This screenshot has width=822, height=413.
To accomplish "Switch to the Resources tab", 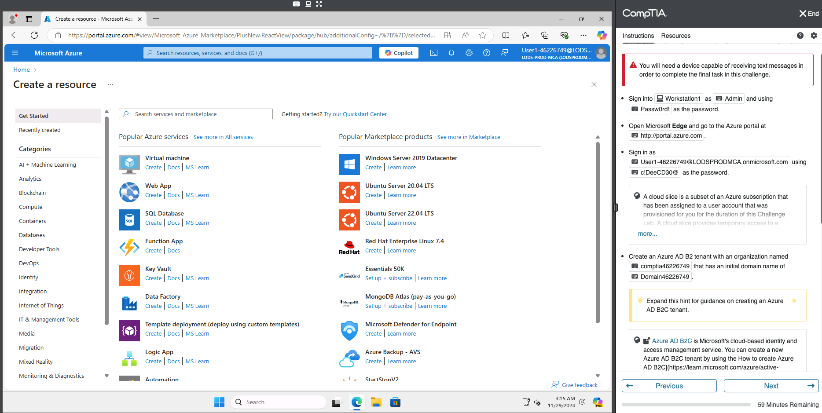I will [x=675, y=36].
